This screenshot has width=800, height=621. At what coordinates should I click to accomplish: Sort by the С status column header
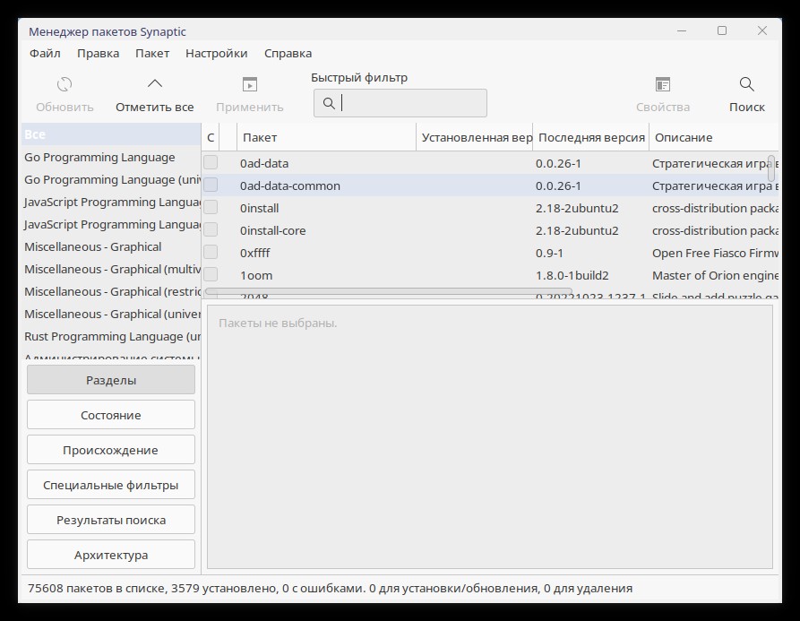tap(211, 137)
